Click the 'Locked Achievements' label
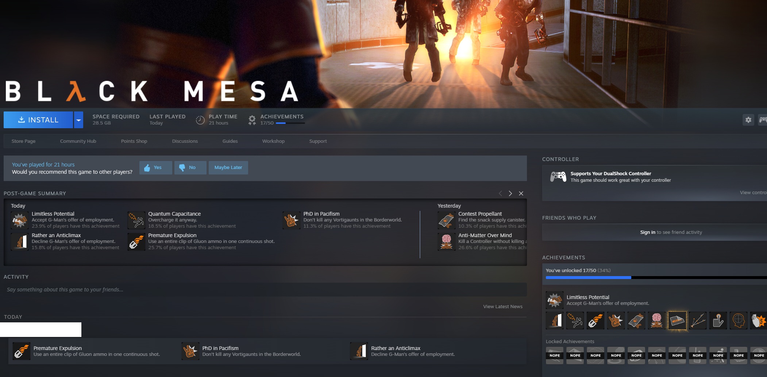767x377 pixels. 570,341
